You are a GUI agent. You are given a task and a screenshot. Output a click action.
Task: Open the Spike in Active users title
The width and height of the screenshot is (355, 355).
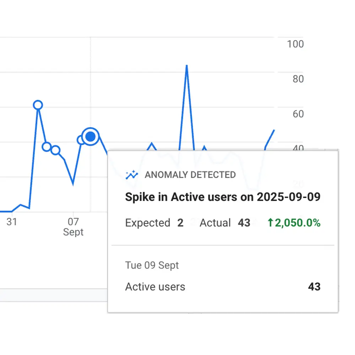[x=223, y=197]
